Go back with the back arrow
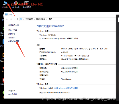The width and height of the screenshot is (119, 104). click(7, 19)
